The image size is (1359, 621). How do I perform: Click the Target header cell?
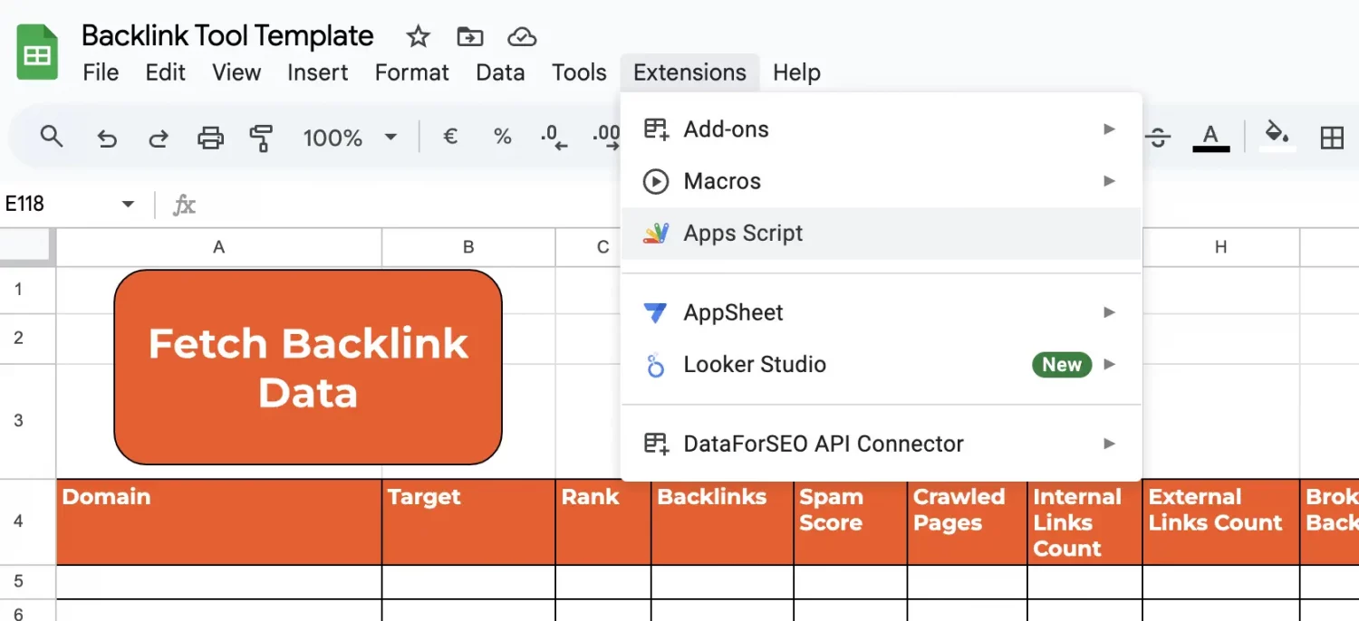pyautogui.click(x=468, y=522)
